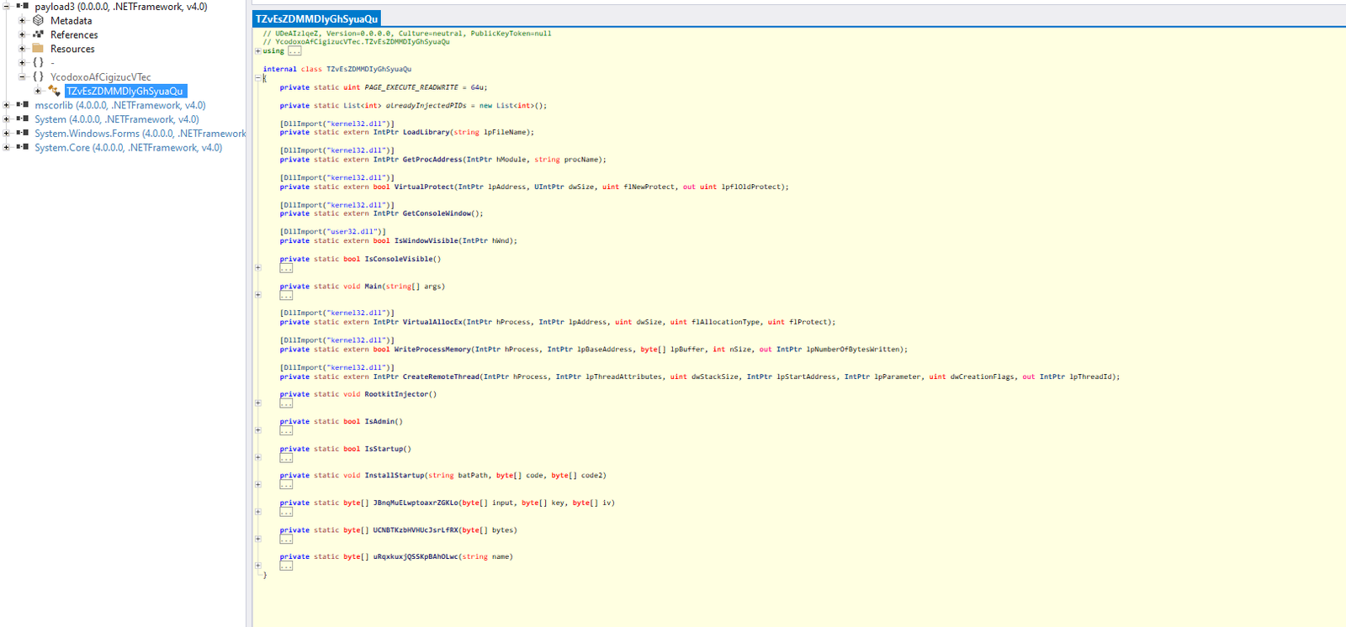Expand the IsAdmin method body
Image resolution: width=1346 pixels, height=627 pixels.
(x=258, y=430)
